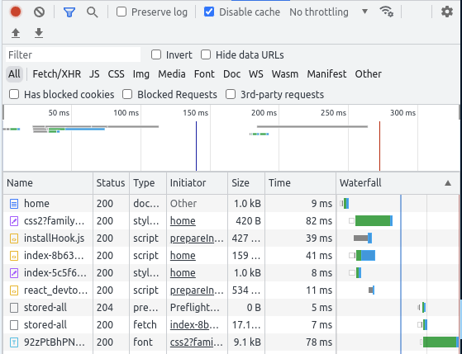This screenshot has height=354, width=462.
Task: Follow the index-8b initiator link of stored-all
Action: (194, 325)
